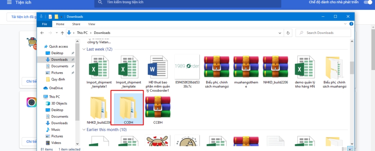
Task: Switch to large icons view in status bar
Action: 351,149
